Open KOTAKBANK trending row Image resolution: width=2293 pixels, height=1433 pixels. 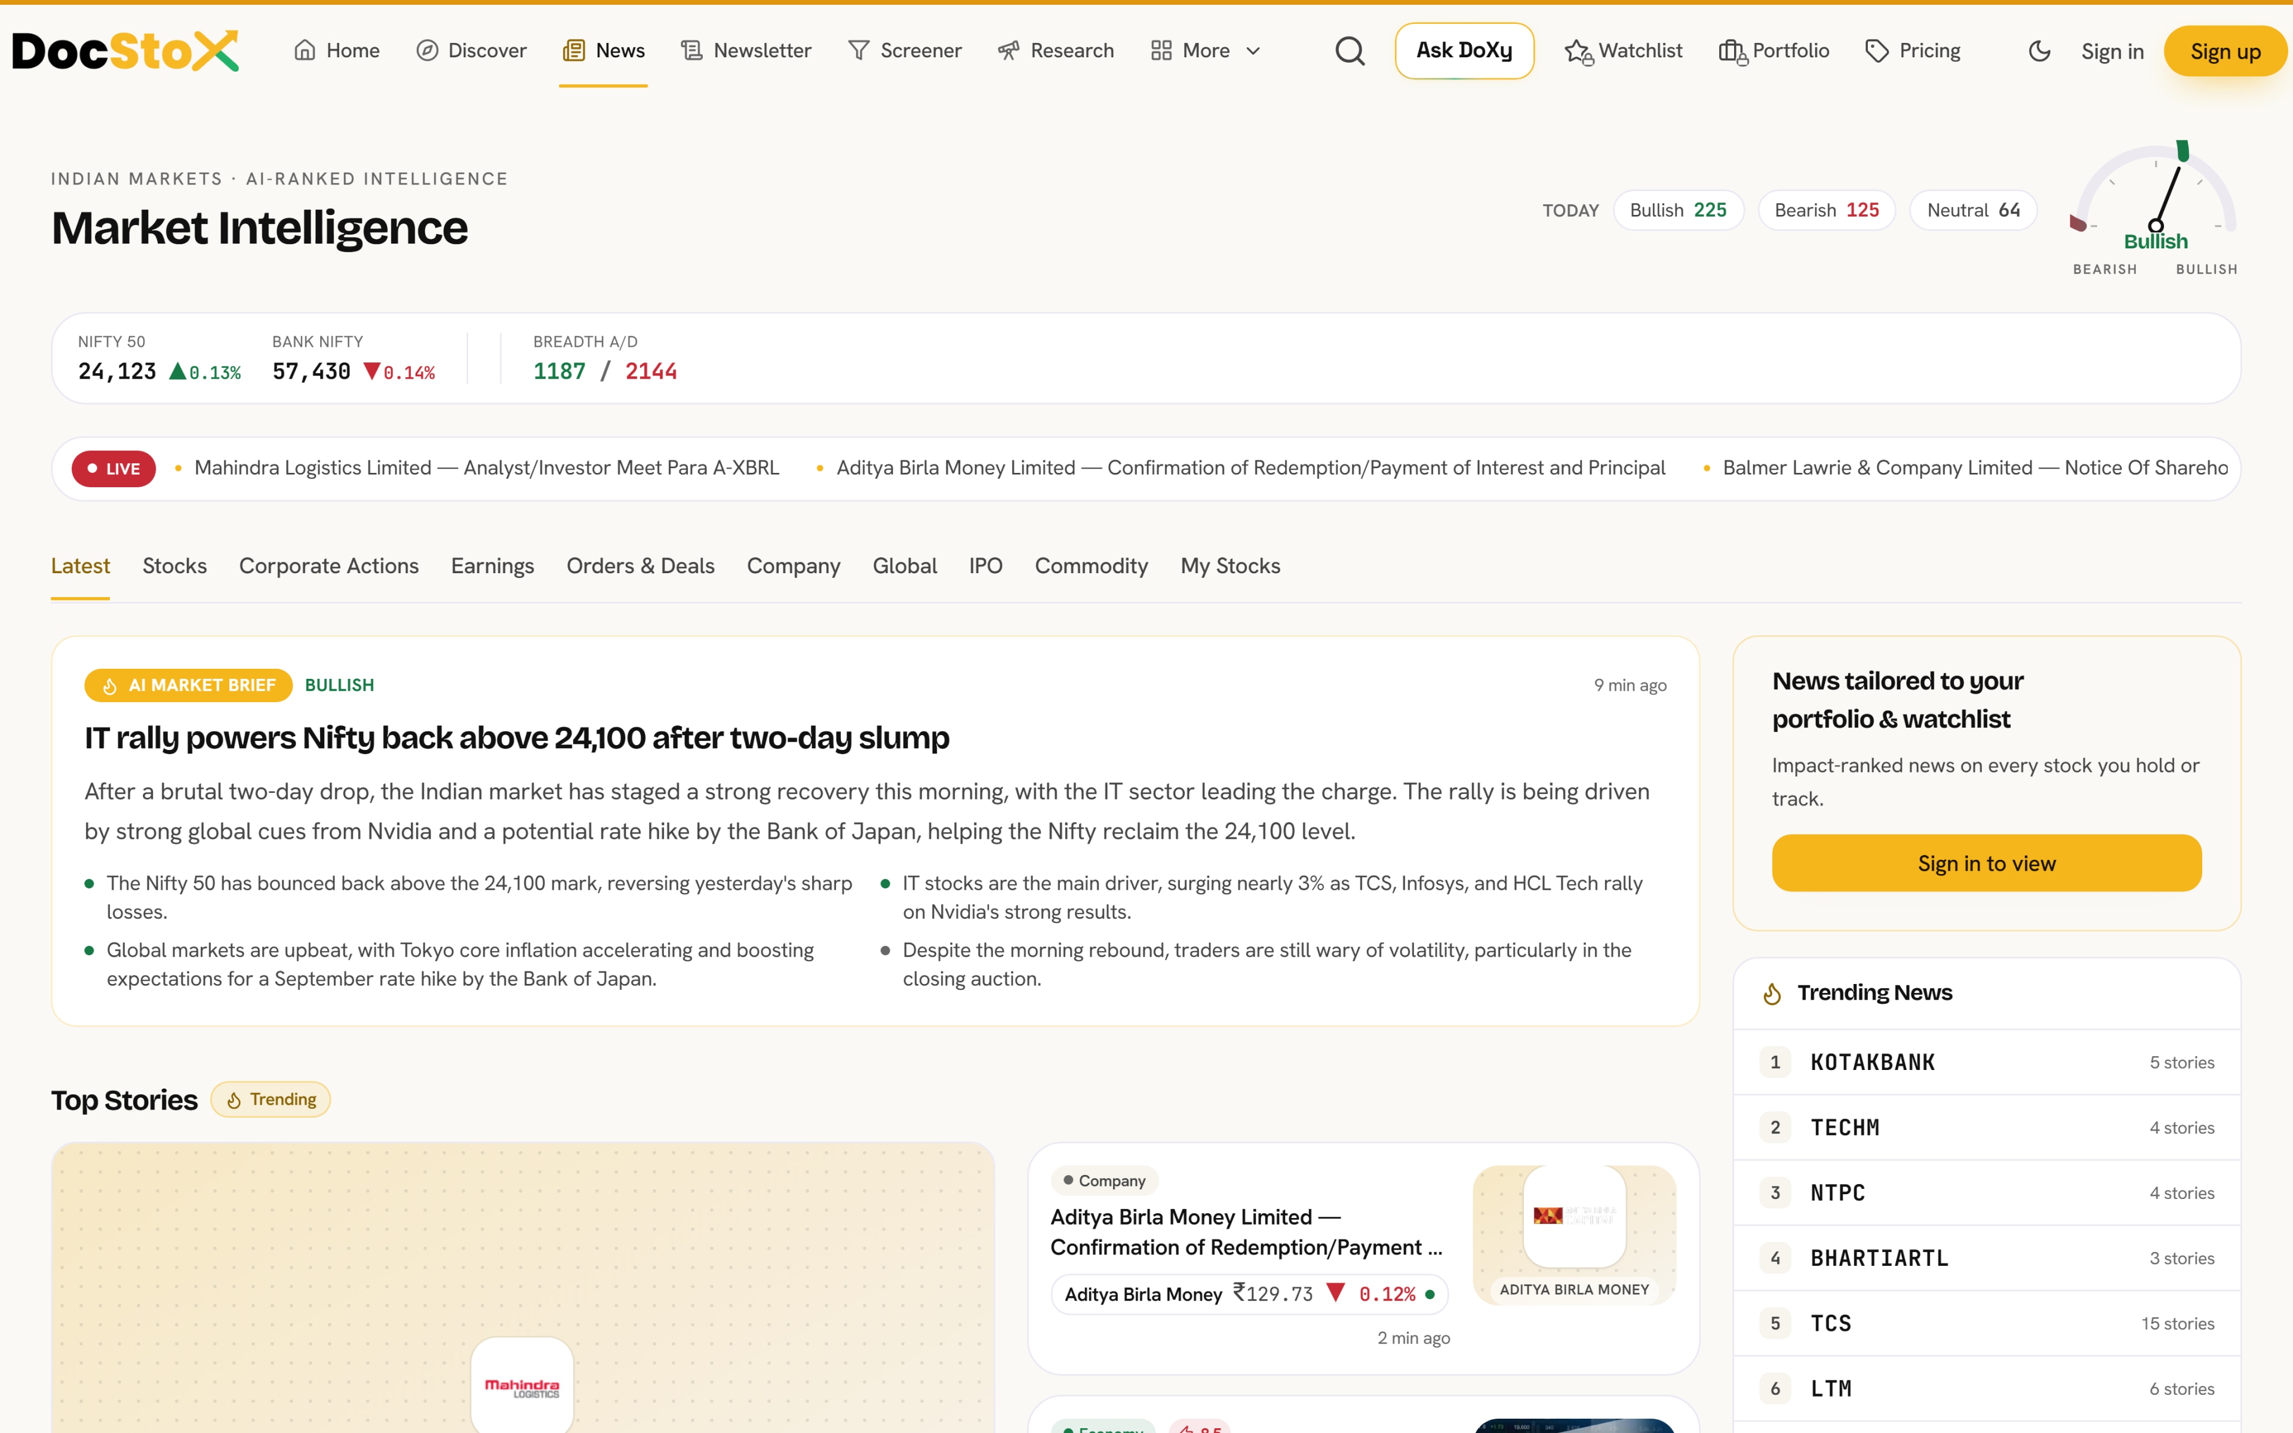(1986, 1062)
